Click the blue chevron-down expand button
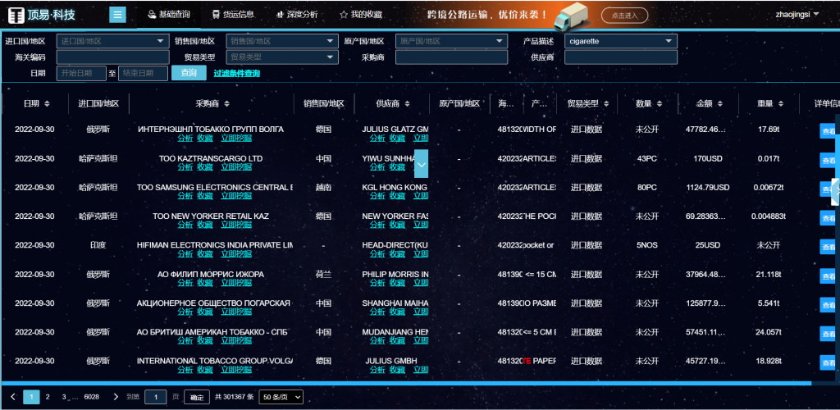 [x=421, y=164]
